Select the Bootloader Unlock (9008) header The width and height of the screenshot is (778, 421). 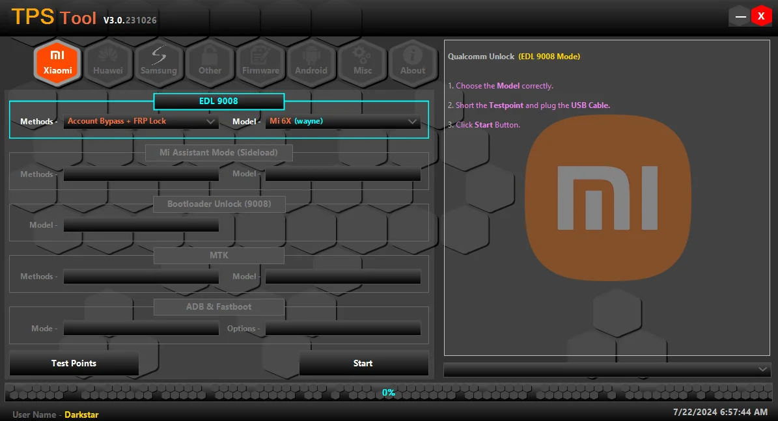219,204
